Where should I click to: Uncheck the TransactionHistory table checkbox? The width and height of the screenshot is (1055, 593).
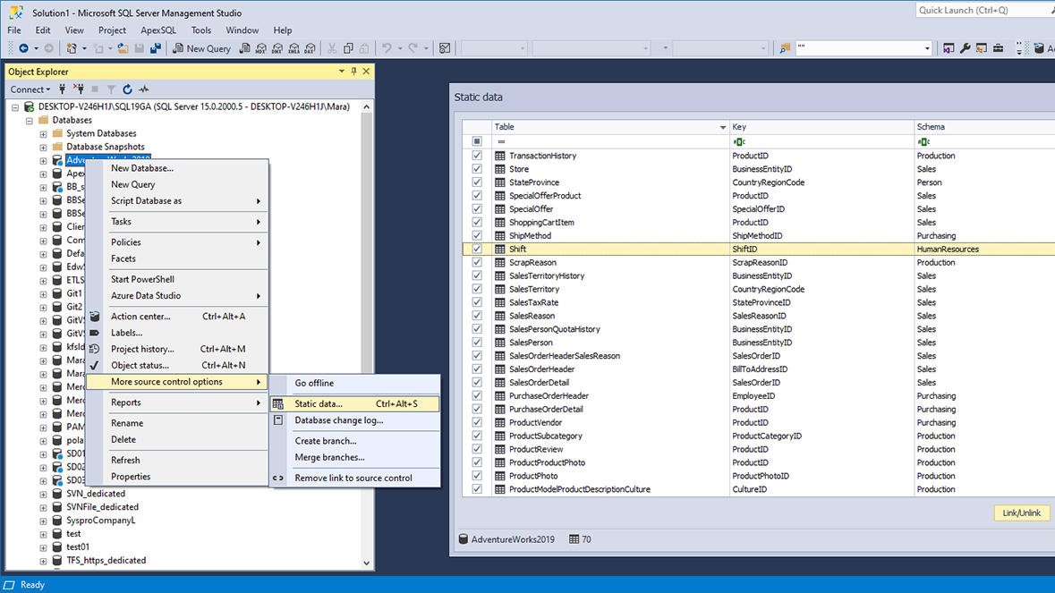click(x=477, y=156)
